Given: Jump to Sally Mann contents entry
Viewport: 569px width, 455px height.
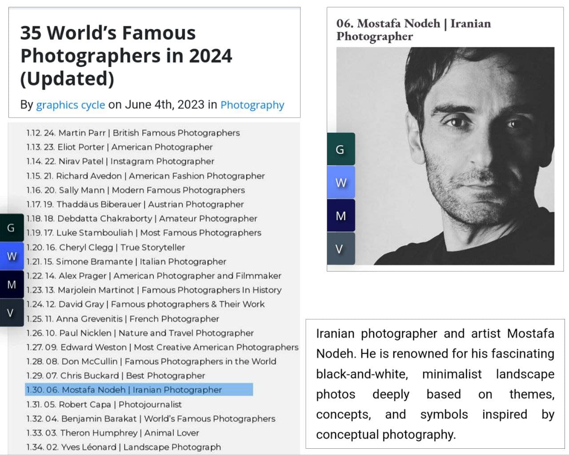Looking at the screenshot, I should [136, 190].
